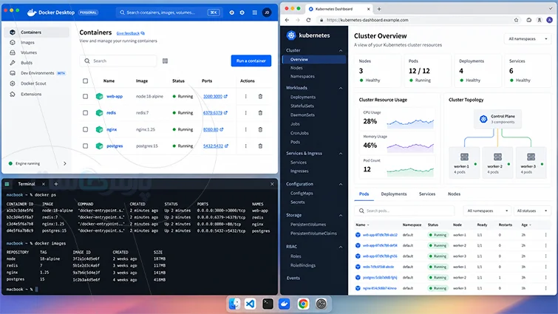
Task: Open All statuses filter dropdown
Action: click(531, 211)
